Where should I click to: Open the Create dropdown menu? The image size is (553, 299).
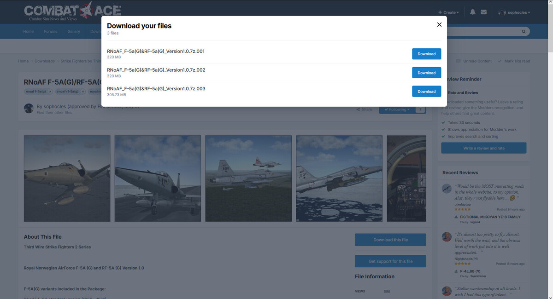[448, 12]
